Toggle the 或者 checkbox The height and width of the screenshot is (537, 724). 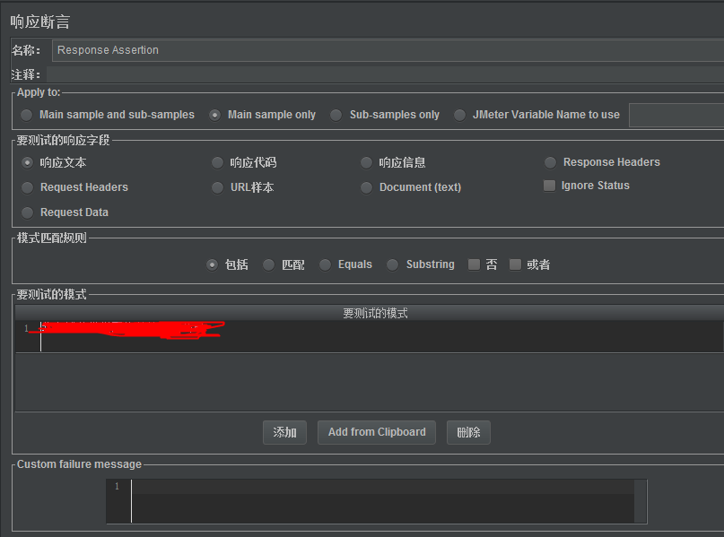[x=515, y=264]
